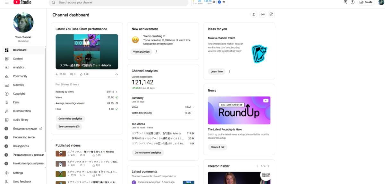Image resolution: width=385 pixels, height=184 pixels.
Task: Open the hamburger navigation menu
Action: pyautogui.click(x=7, y=2)
